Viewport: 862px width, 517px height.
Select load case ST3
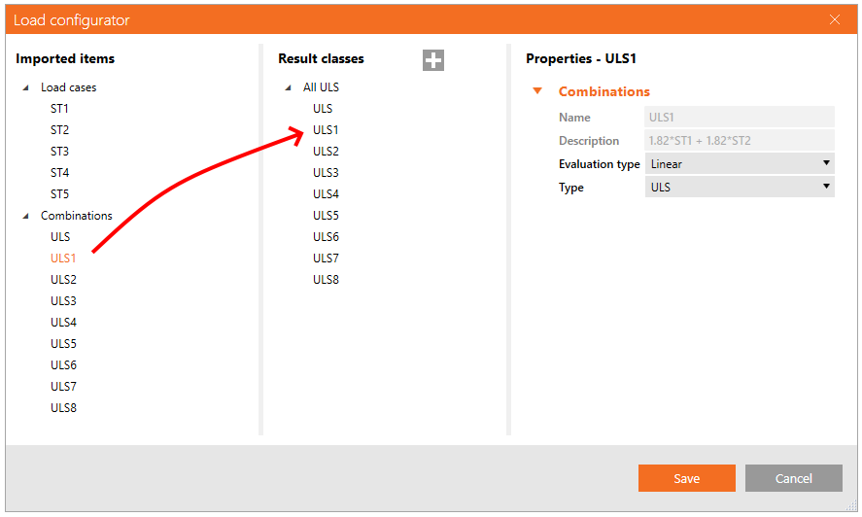click(x=59, y=152)
